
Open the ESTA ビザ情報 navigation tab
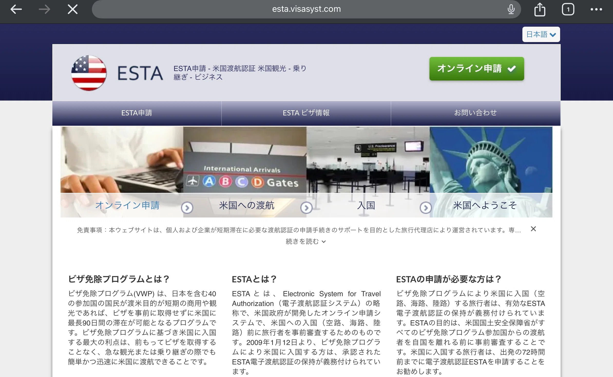(306, 113)
